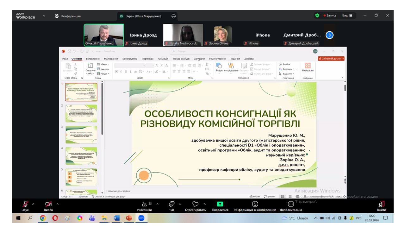Open PowerPoint from the Windows taskbar
405x228 pixels.
(129, 218)
